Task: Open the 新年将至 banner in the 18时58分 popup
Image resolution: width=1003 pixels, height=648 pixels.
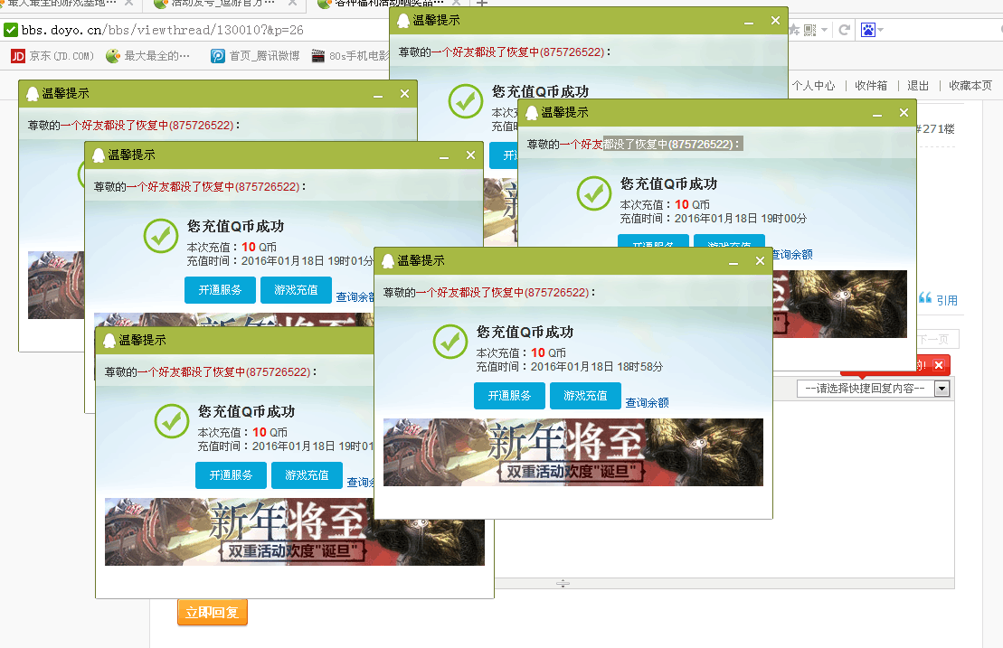Action: point(573,452)
